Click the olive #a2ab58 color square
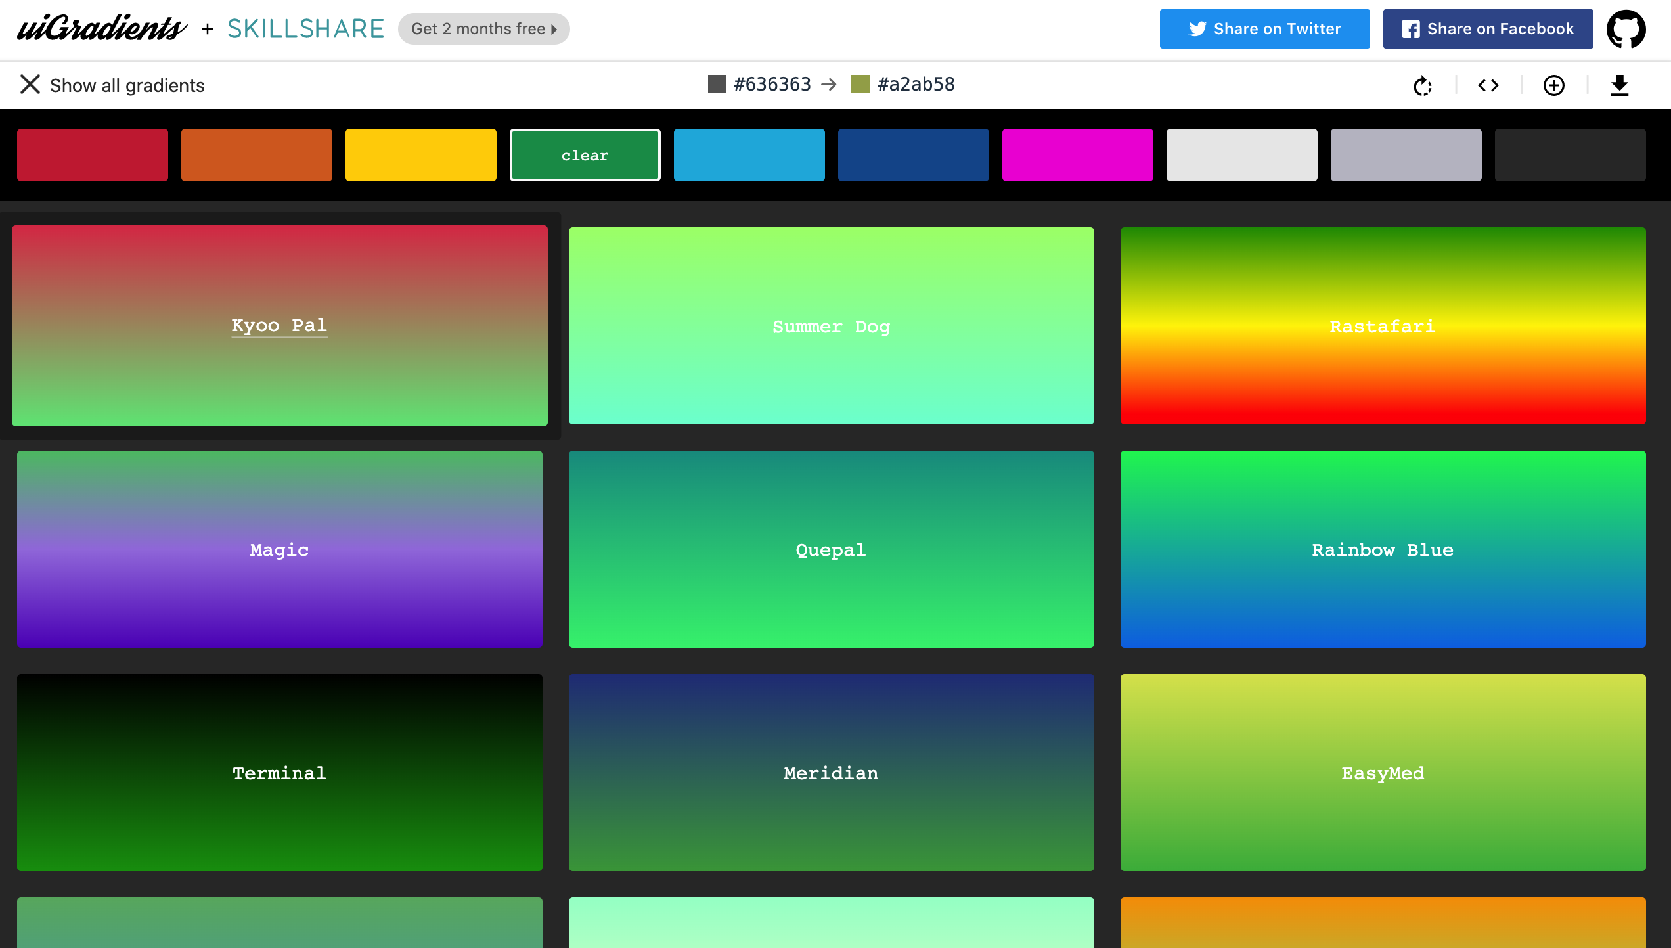1671x948 pixels. pos(860,84)
